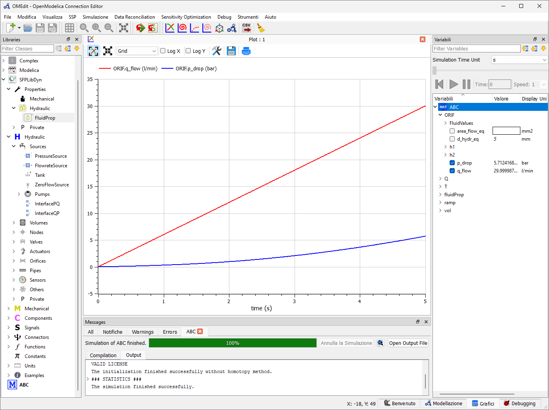Go to the Benvenuto perspective
The image size is (549, 410).
[400, 403]
